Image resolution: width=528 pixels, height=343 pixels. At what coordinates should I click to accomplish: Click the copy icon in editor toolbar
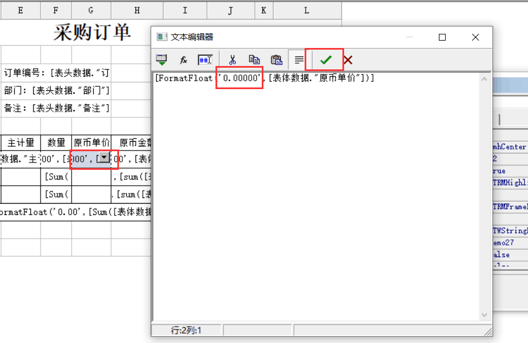coord(254,60)
